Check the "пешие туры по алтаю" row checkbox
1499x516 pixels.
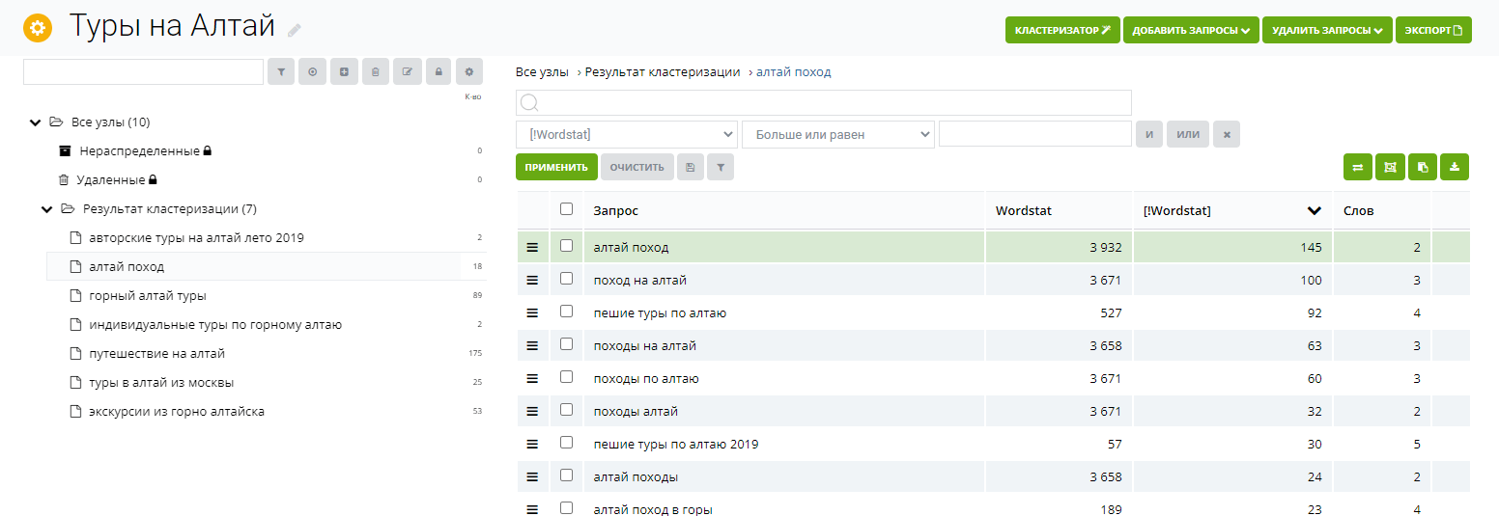click(567, 312)
